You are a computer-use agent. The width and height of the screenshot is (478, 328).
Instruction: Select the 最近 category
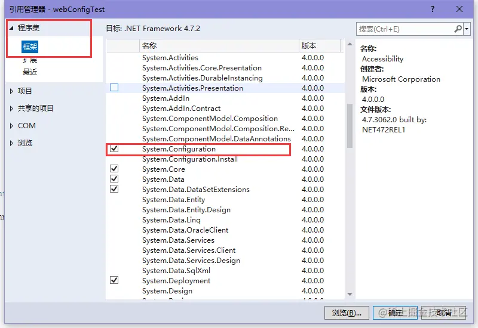(30, 72)
